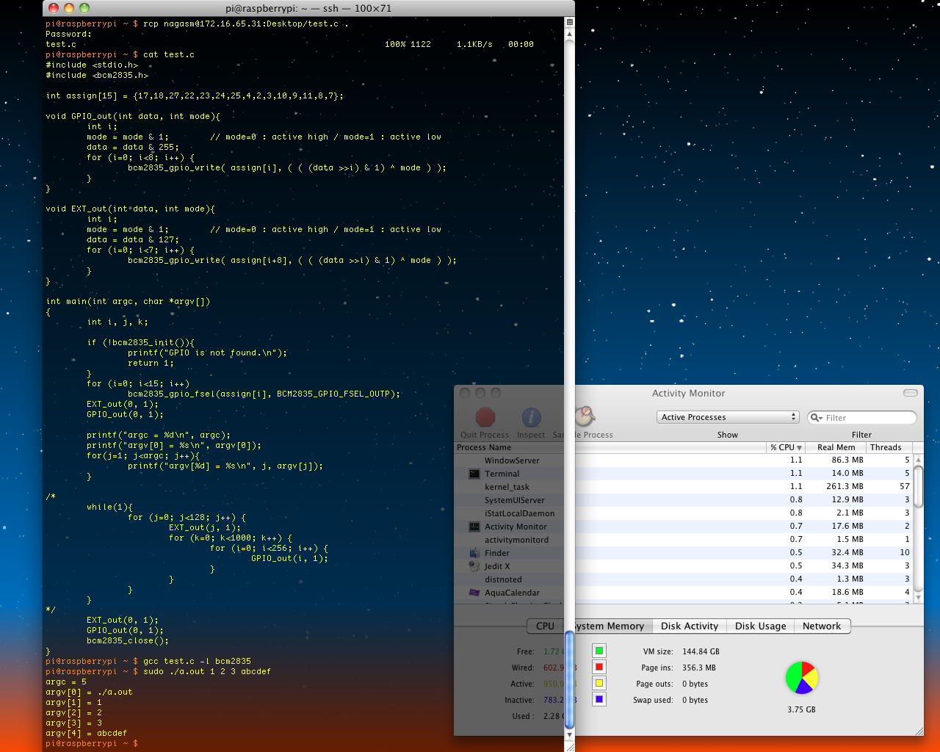Click the Jedit X process icon

tap(474, 566)
